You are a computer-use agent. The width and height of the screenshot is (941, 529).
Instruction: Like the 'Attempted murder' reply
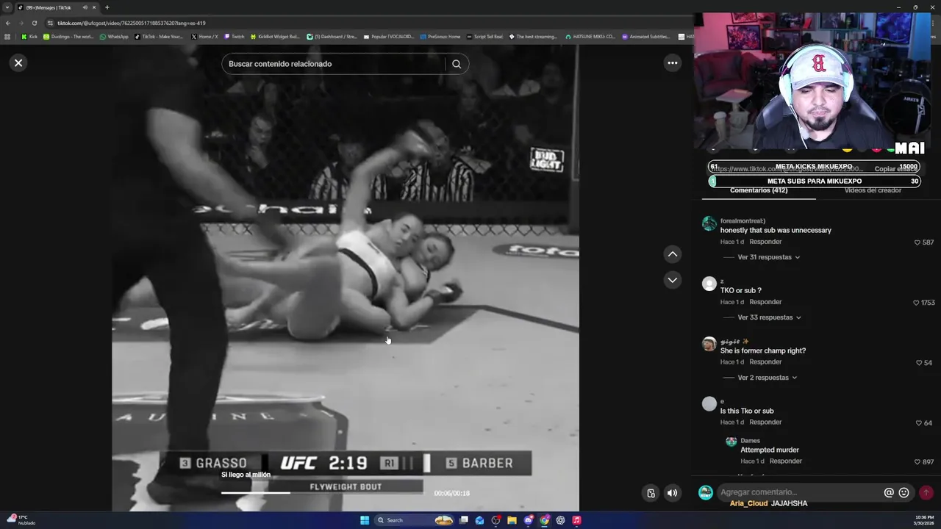coord(917,462)
